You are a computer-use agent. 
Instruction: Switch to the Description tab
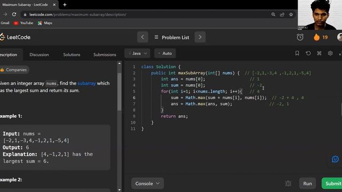tap(9, 54)
